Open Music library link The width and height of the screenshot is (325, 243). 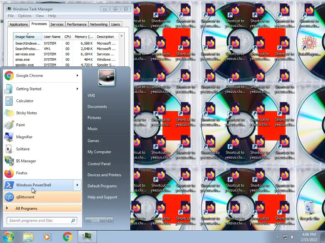coord(92,129)
